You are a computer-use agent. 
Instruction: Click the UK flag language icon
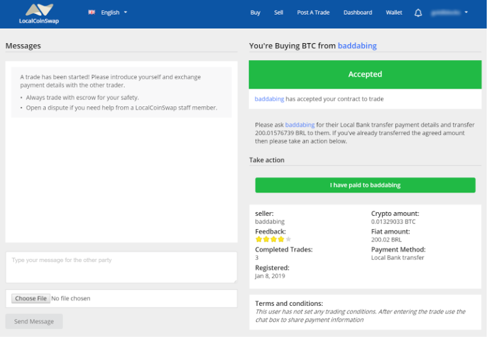[91, 13]
